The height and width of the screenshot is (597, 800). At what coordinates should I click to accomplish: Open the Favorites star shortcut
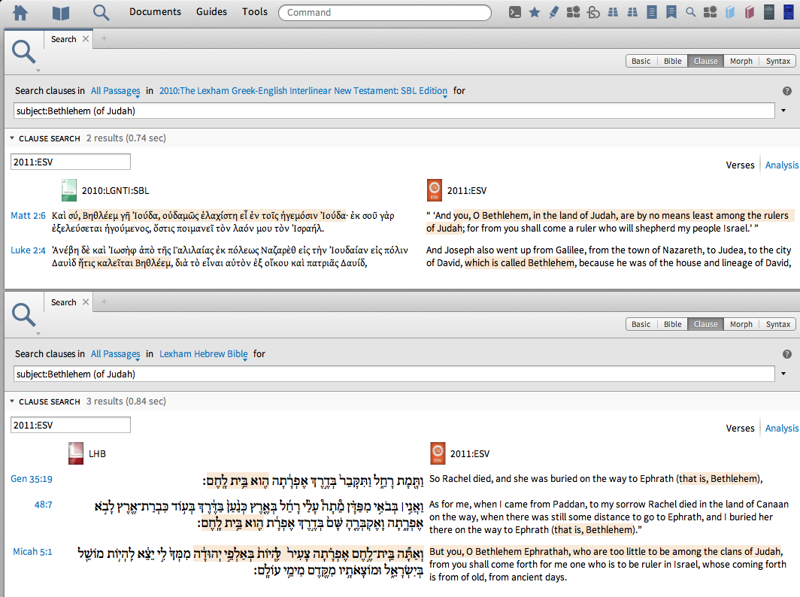535,12
